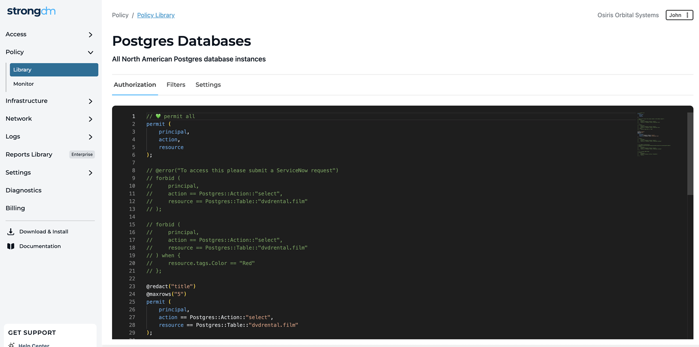Expand the Logs menu chevron

[91, 137]
